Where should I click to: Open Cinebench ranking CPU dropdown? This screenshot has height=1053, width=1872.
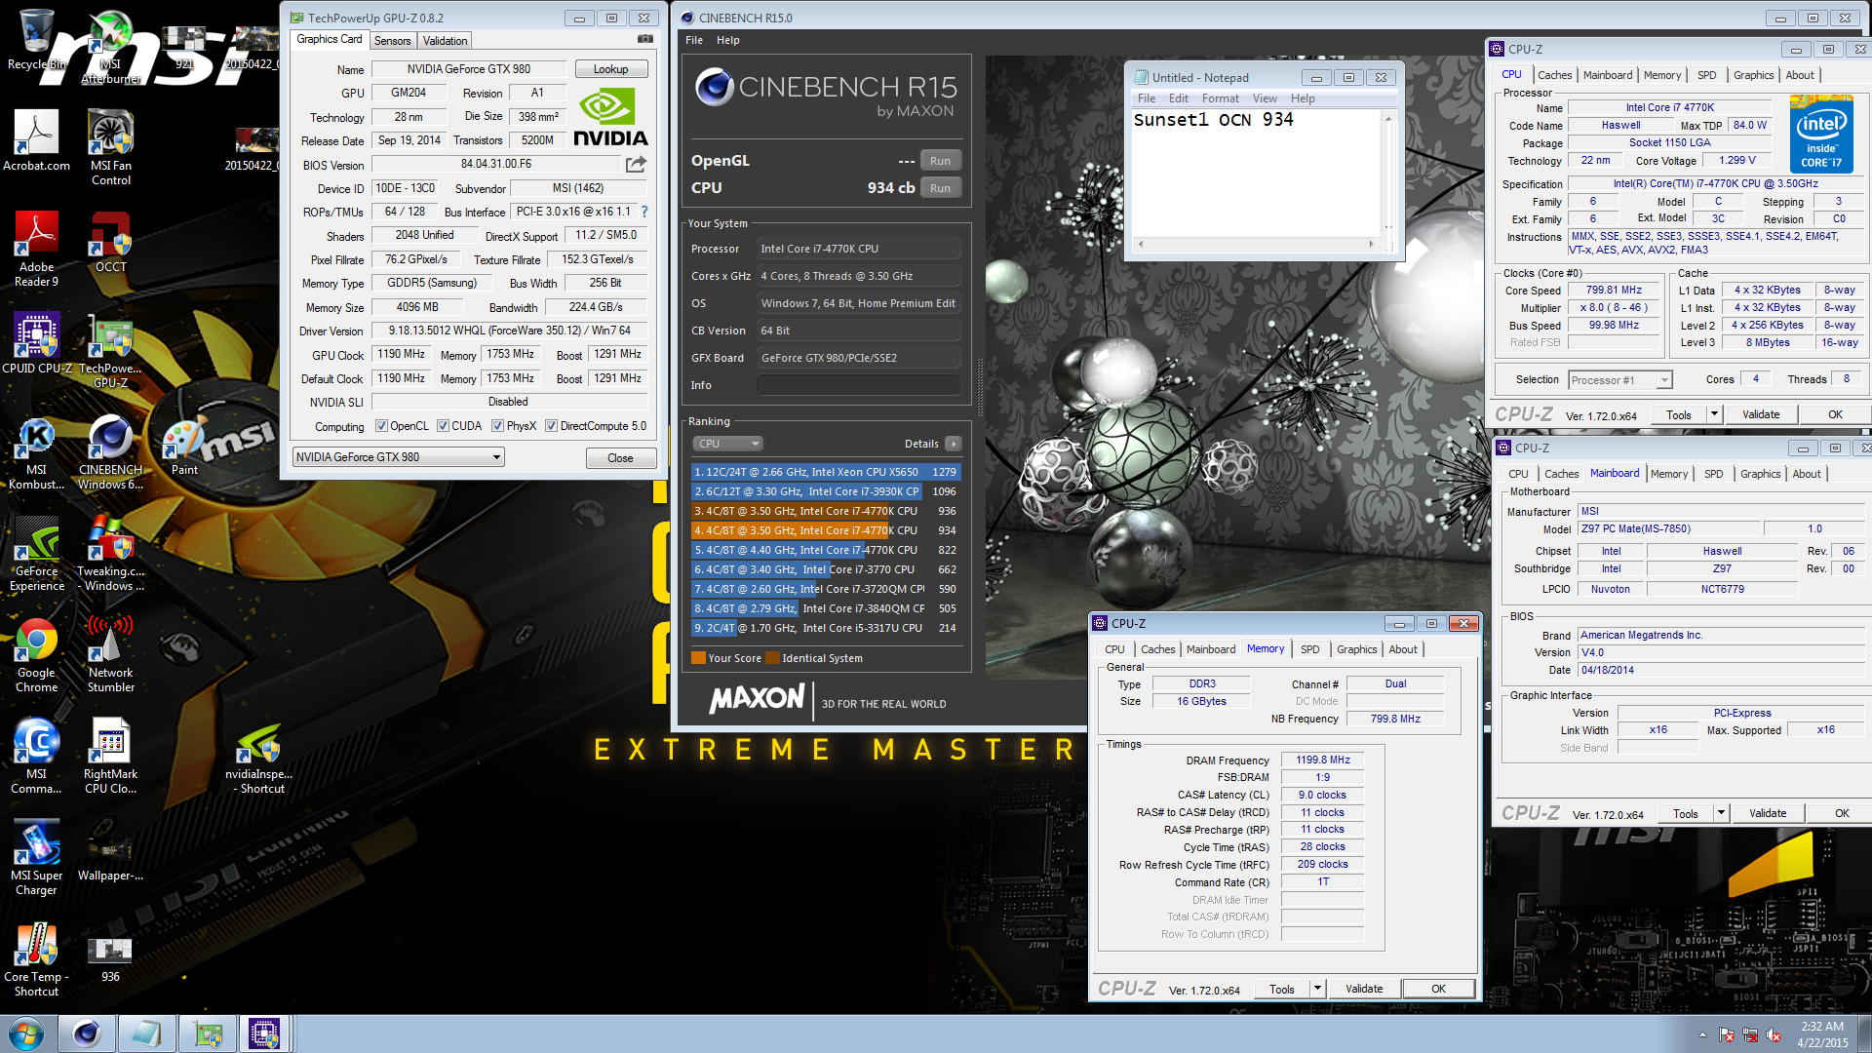click(727, 444)
